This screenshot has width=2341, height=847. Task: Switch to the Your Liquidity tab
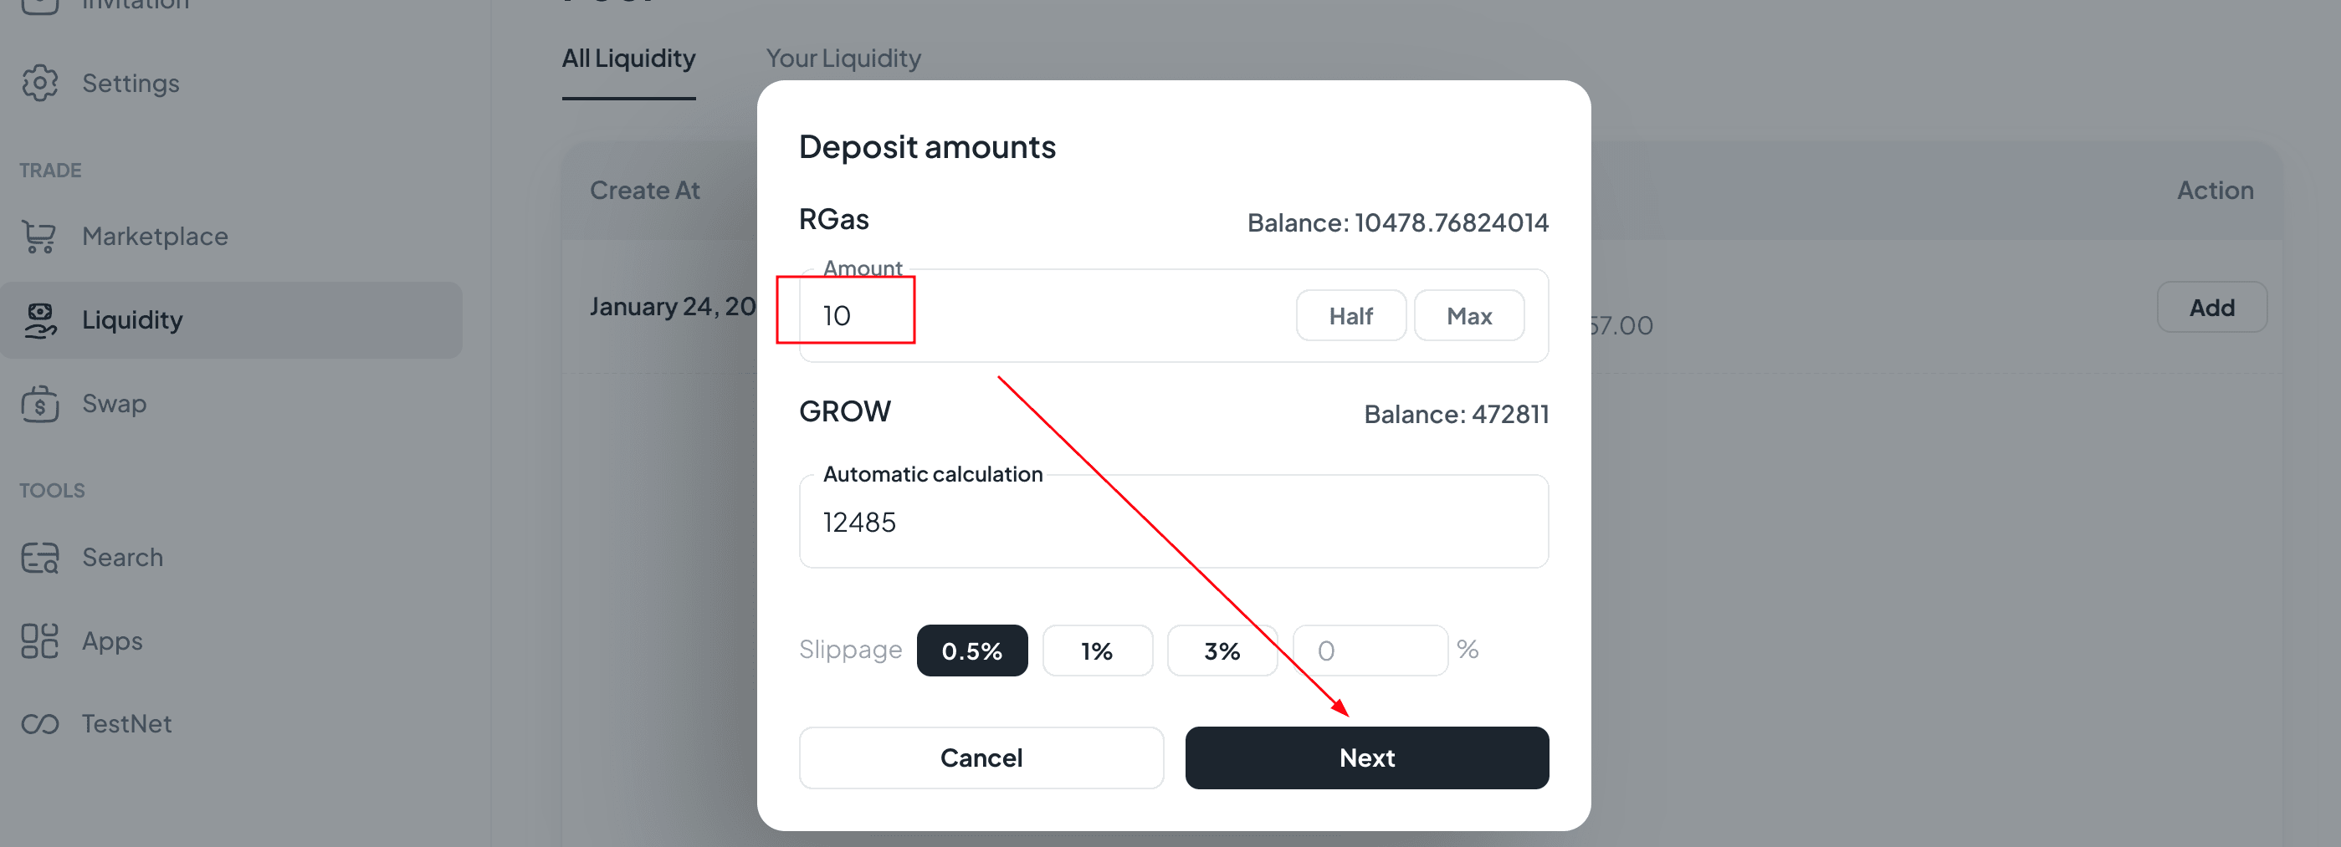(x=843, y=59)
